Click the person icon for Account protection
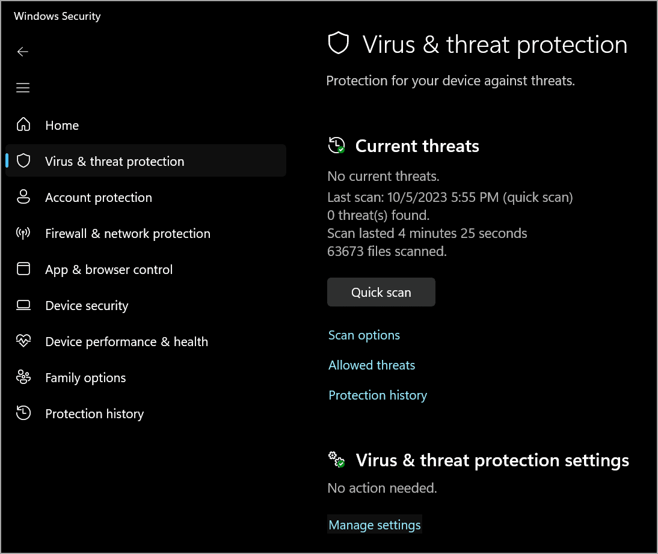 click(x=23, y=197)
